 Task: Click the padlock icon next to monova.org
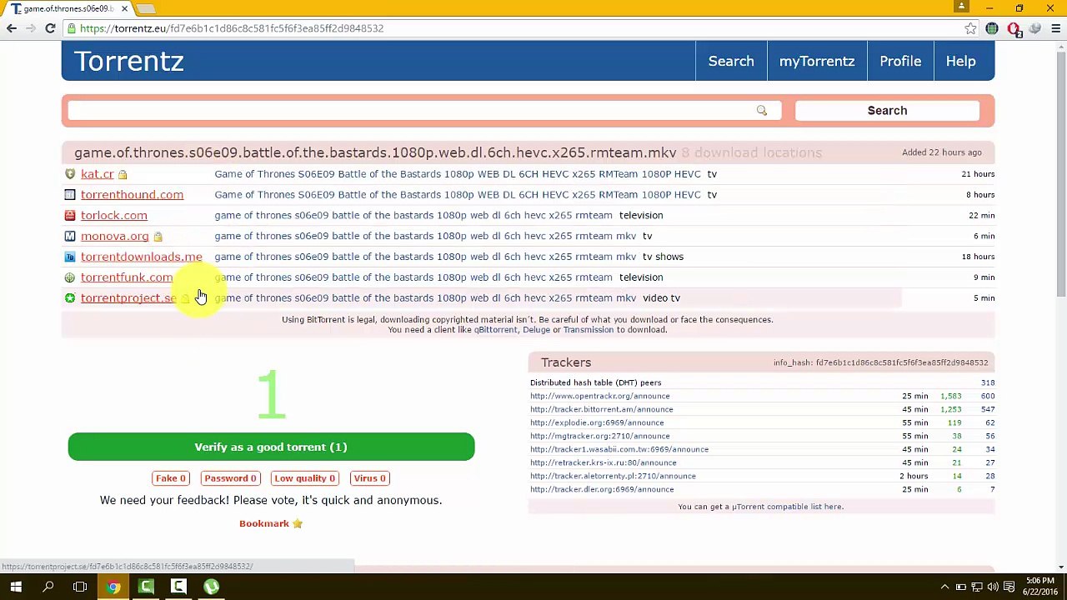tap(158, 237)
